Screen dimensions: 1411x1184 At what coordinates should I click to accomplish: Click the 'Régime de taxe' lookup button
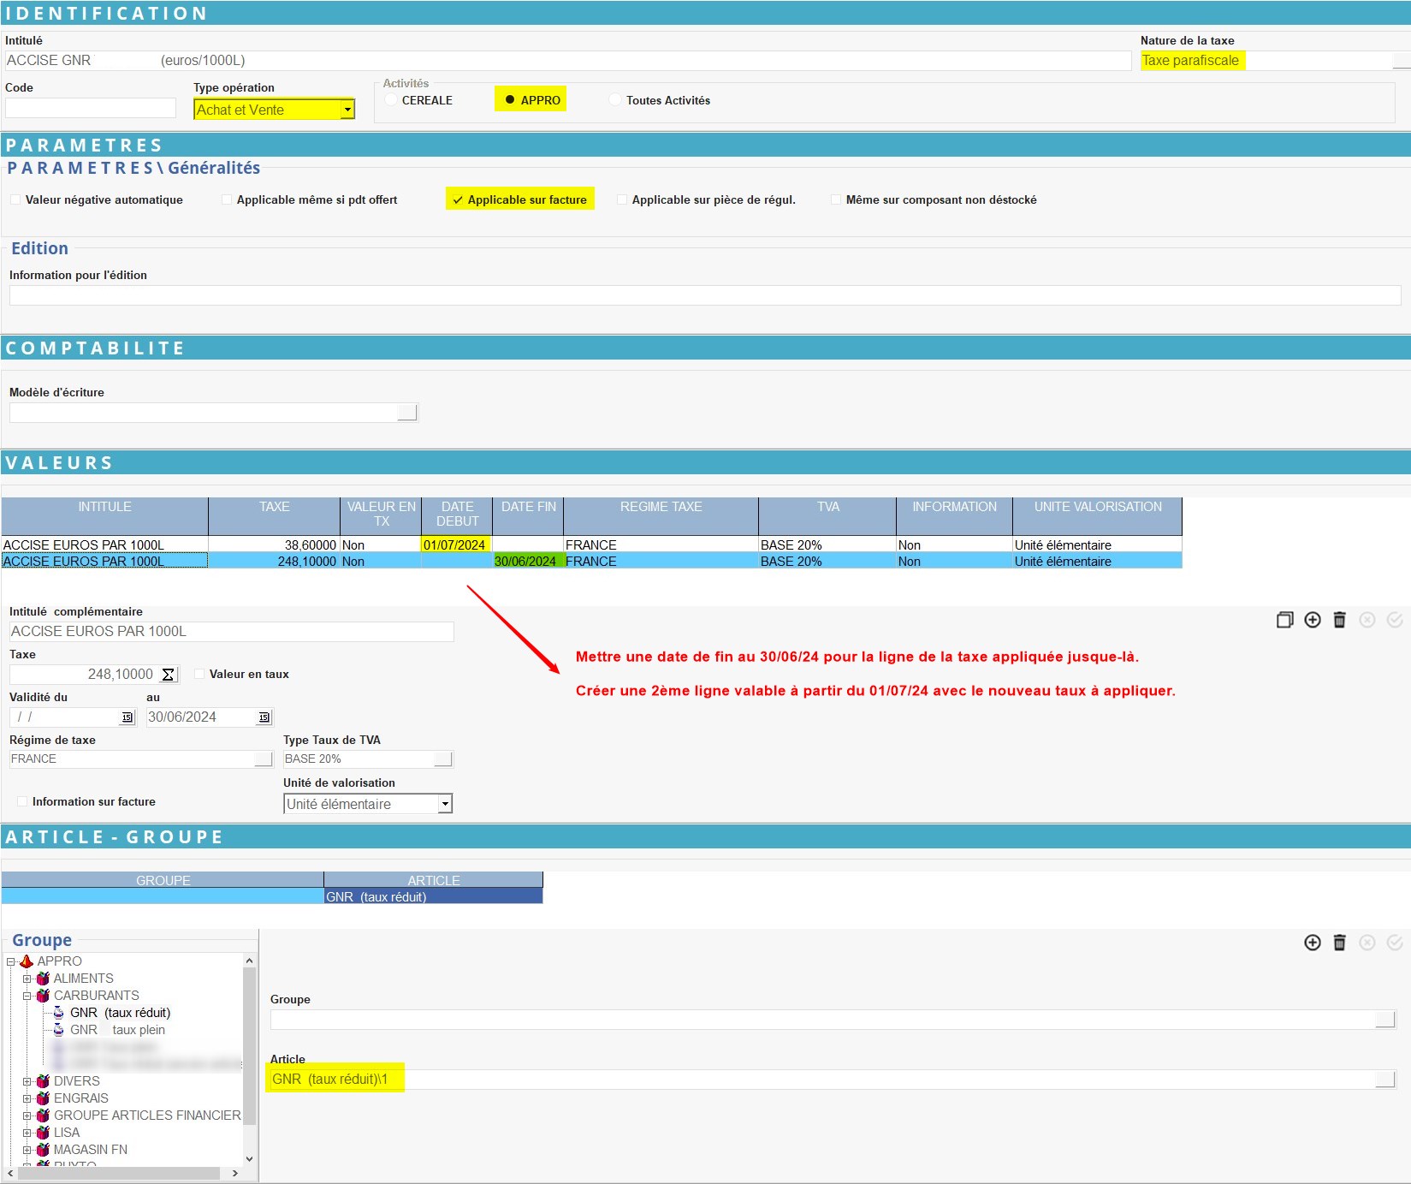[x=264, y=759]
